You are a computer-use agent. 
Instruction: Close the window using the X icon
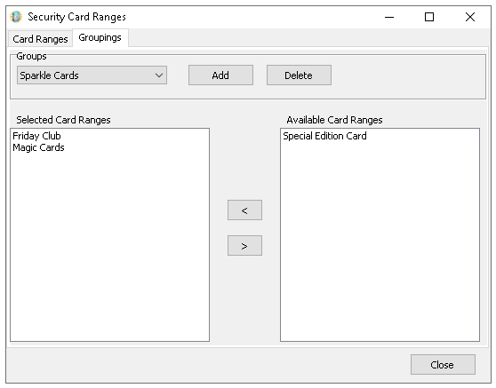pos(470,17)
